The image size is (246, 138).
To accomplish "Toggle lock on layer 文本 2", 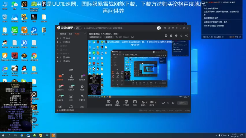I will point(61,38).
